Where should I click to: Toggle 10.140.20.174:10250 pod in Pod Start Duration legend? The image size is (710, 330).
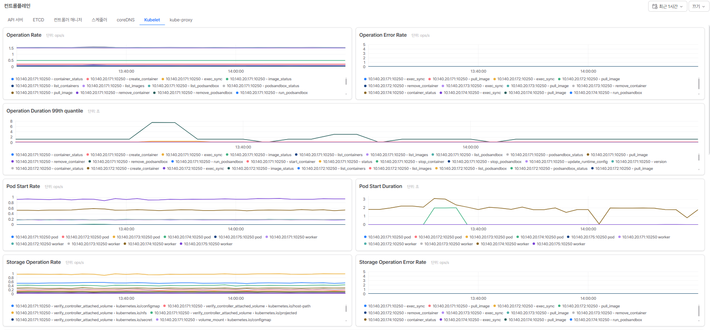(x=539, y=237)
